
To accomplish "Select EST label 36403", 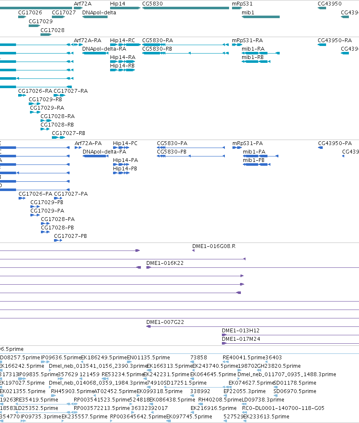I will pos(273,358).
